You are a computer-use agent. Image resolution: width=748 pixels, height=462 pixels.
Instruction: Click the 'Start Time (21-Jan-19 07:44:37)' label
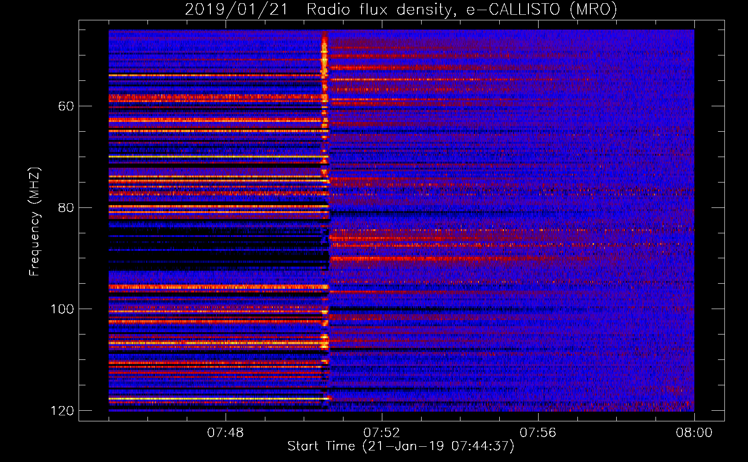401,446
